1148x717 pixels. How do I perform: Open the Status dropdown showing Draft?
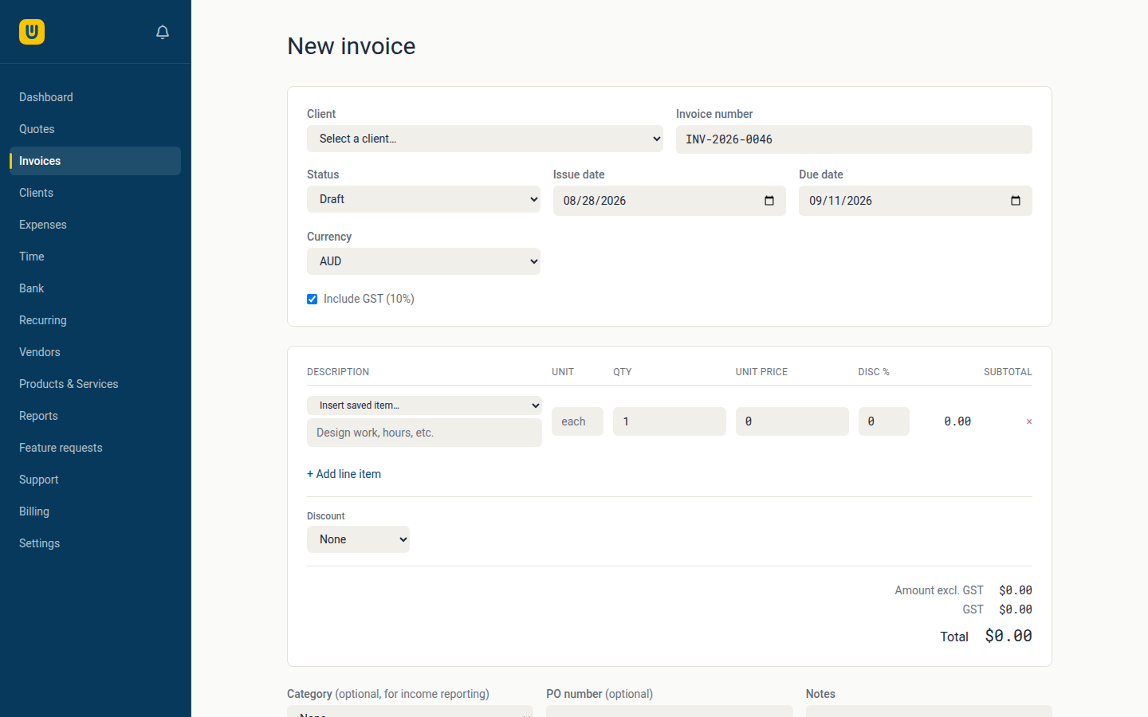tap(423, 199)
